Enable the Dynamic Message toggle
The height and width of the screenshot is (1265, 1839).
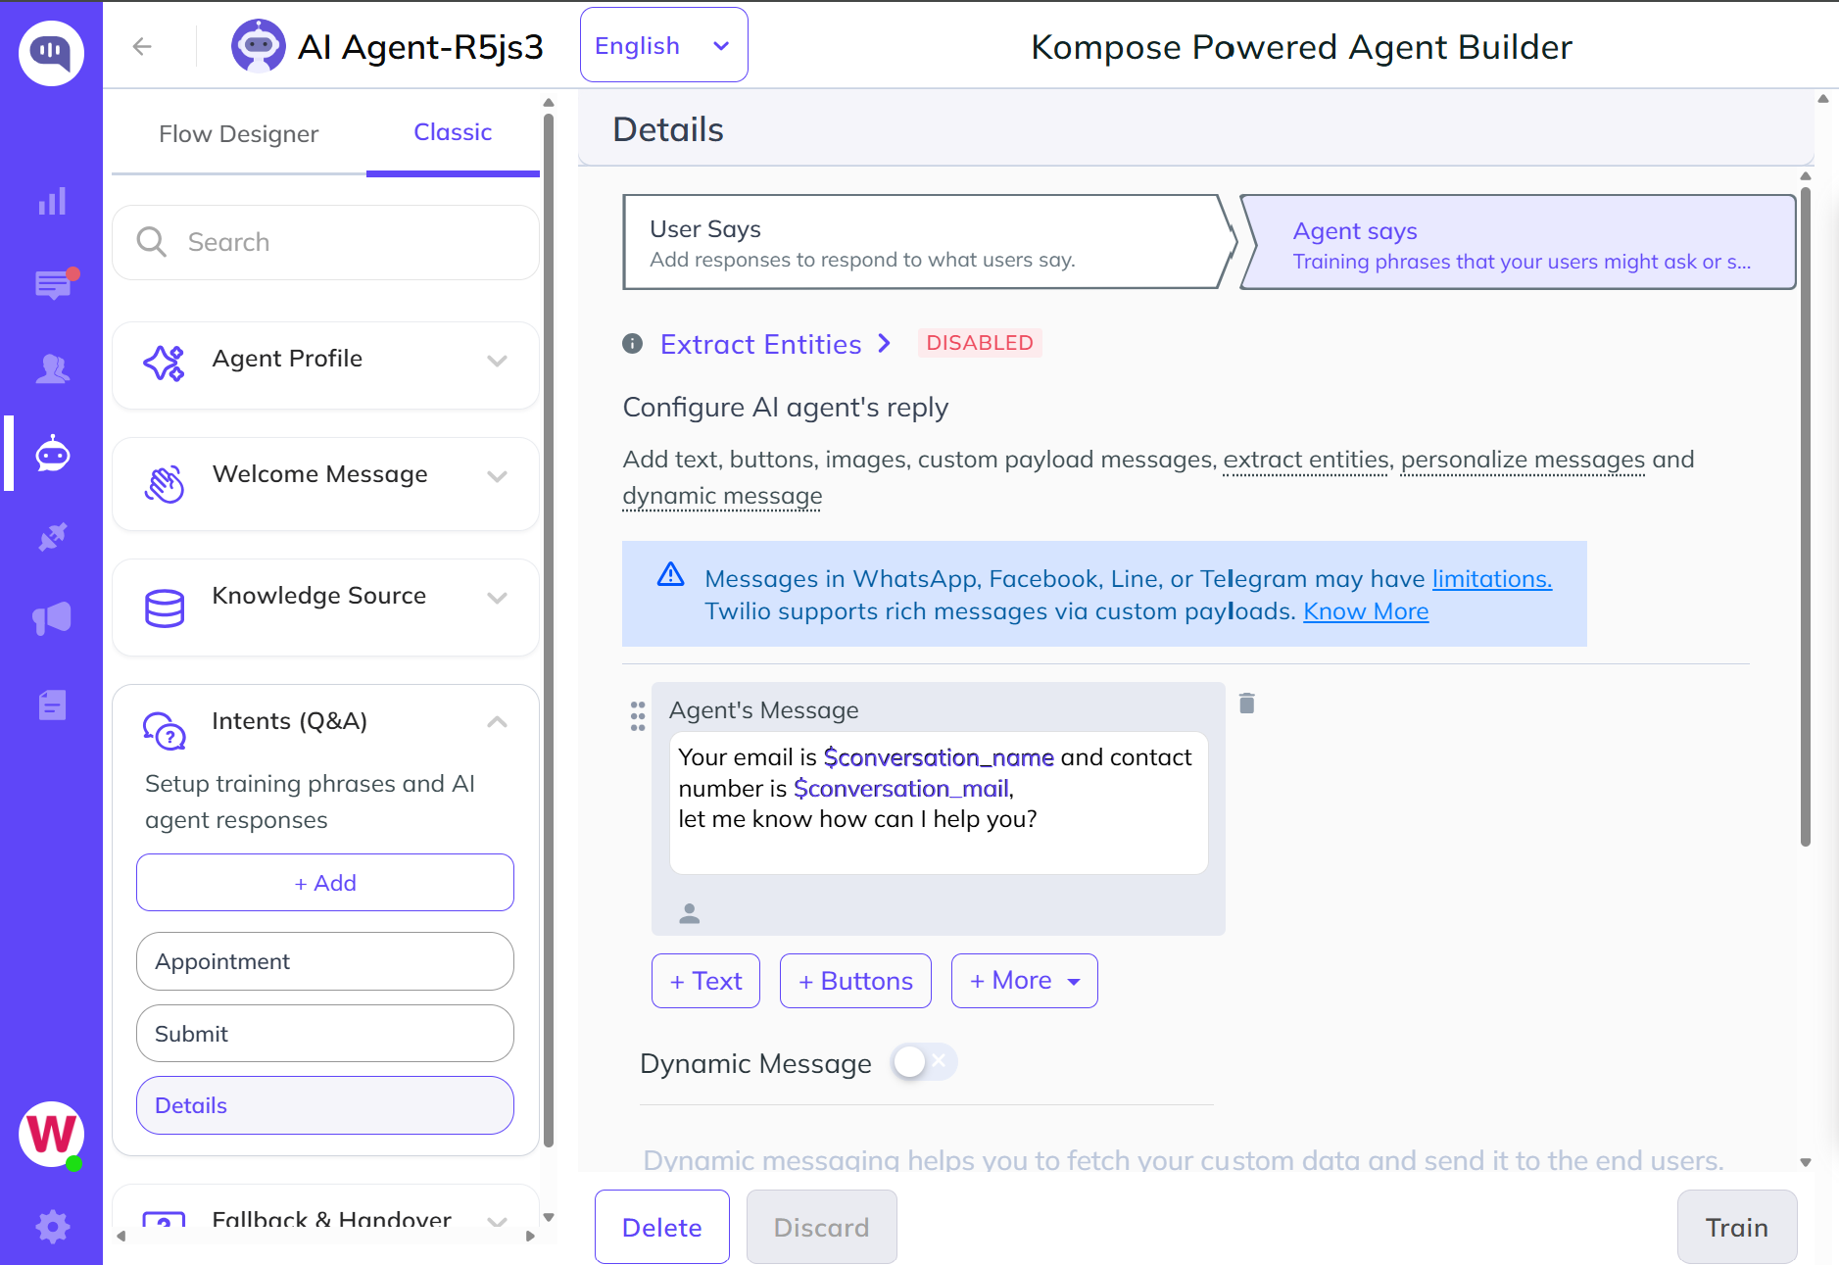(x=924, y=1062)
